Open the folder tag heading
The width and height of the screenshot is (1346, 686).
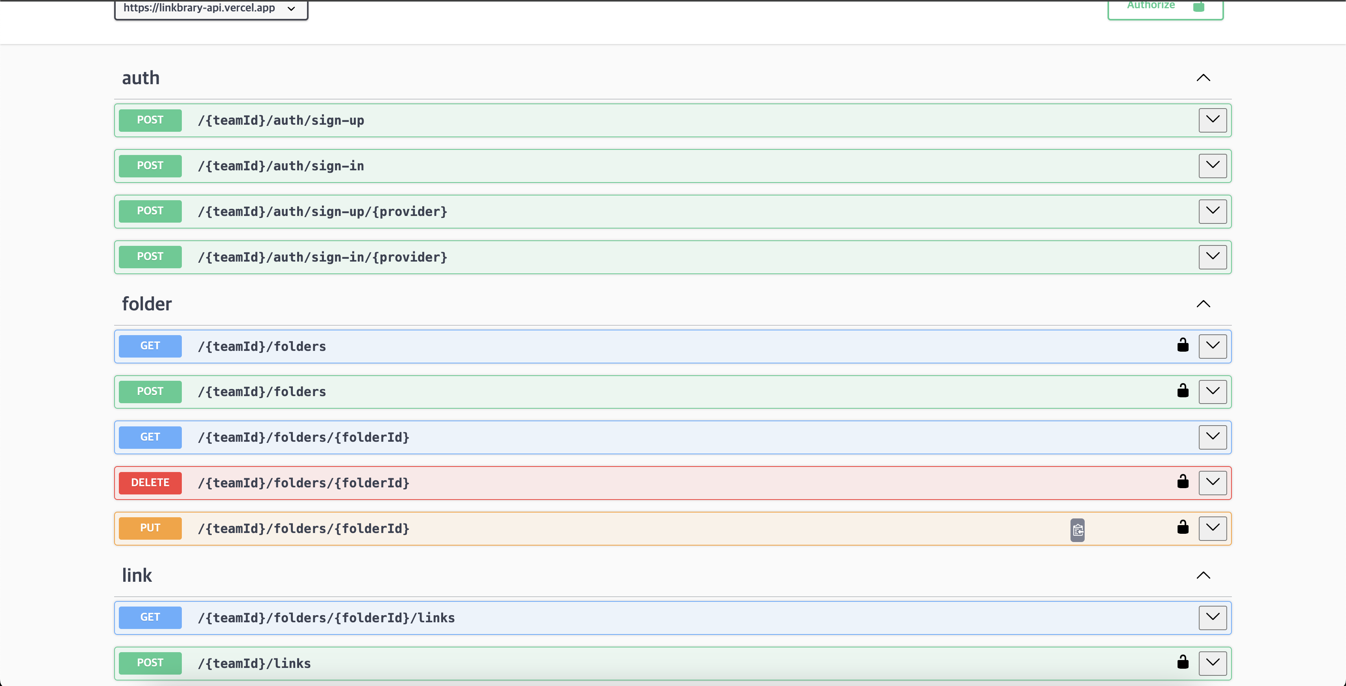click(x=147, y=304)
